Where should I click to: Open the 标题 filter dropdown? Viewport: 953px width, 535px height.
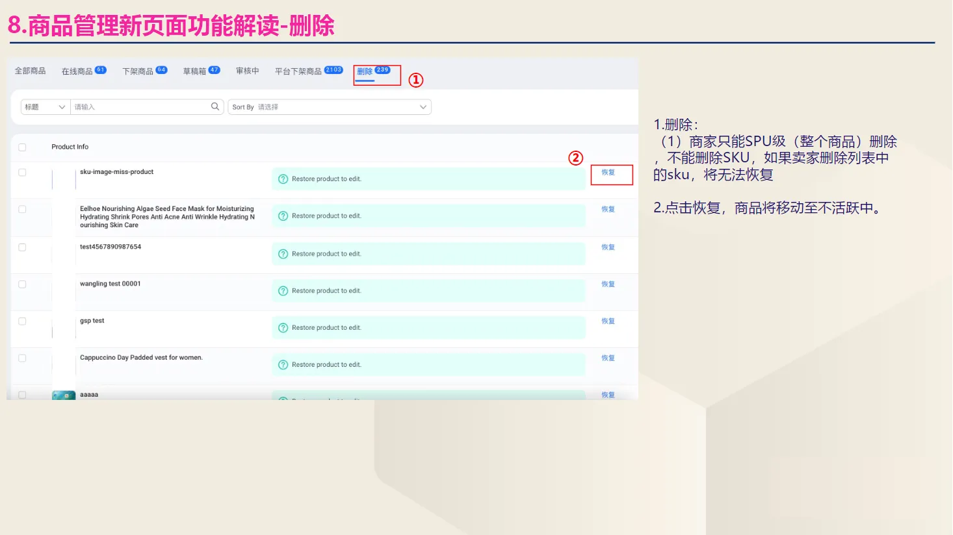pyautogui.click(x=44, y=106)
